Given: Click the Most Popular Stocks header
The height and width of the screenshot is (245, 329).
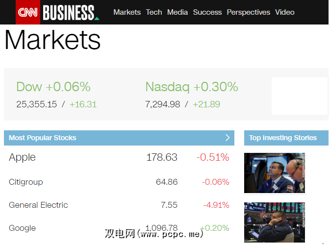Looking at the screenshot, I should coord(43,138).
